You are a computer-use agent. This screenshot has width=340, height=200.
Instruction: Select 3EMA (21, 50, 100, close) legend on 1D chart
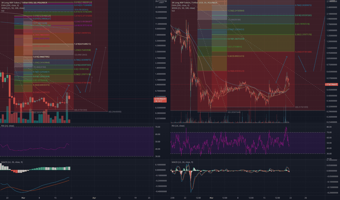tap(13, 8)
